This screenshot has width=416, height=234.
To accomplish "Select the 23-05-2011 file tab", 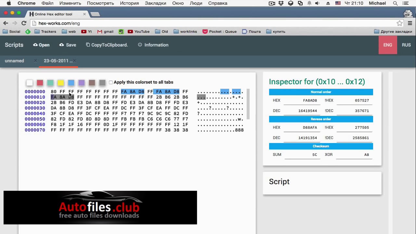I will click(x=58, y=61).
